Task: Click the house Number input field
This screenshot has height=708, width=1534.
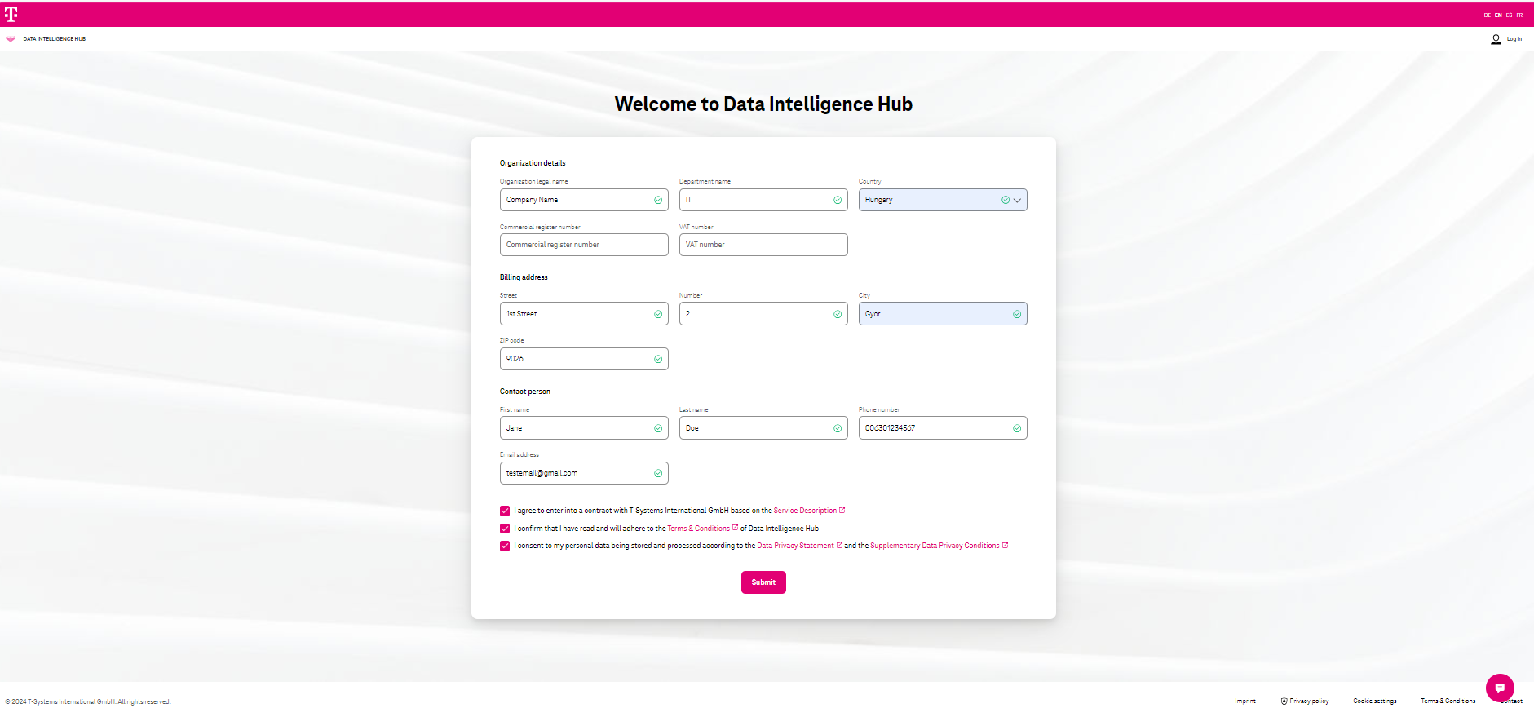Action: (763, 314)
